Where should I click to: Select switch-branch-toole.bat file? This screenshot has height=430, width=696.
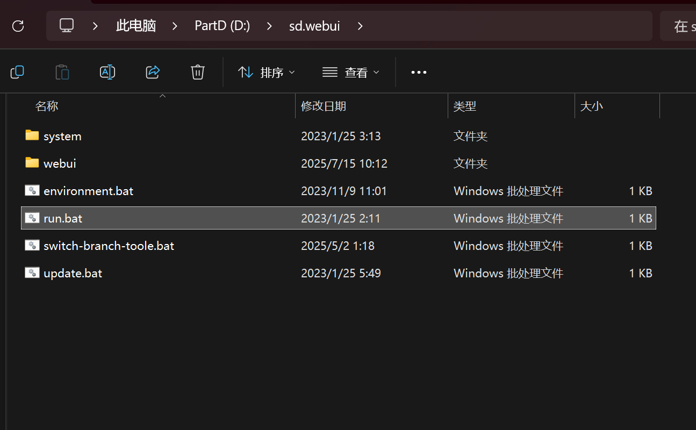click(x=109, y=246)
